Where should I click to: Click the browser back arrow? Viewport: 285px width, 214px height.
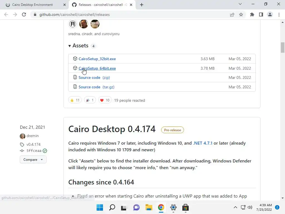click(x=6, y=14)
